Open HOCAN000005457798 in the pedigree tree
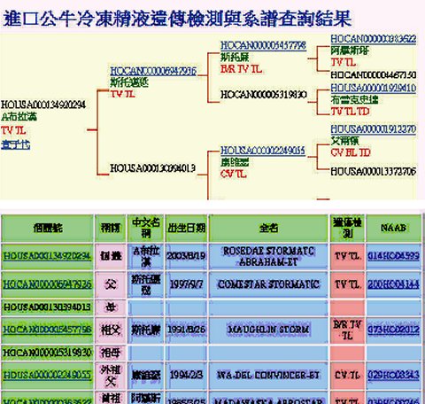 click(263, 46)
